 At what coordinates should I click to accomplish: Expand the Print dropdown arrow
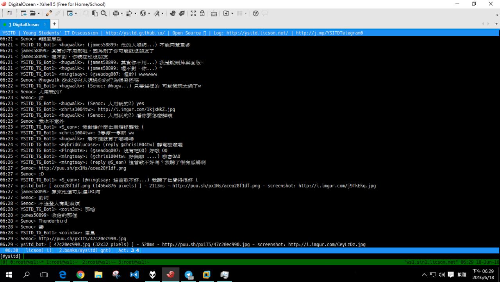point(121,13)
